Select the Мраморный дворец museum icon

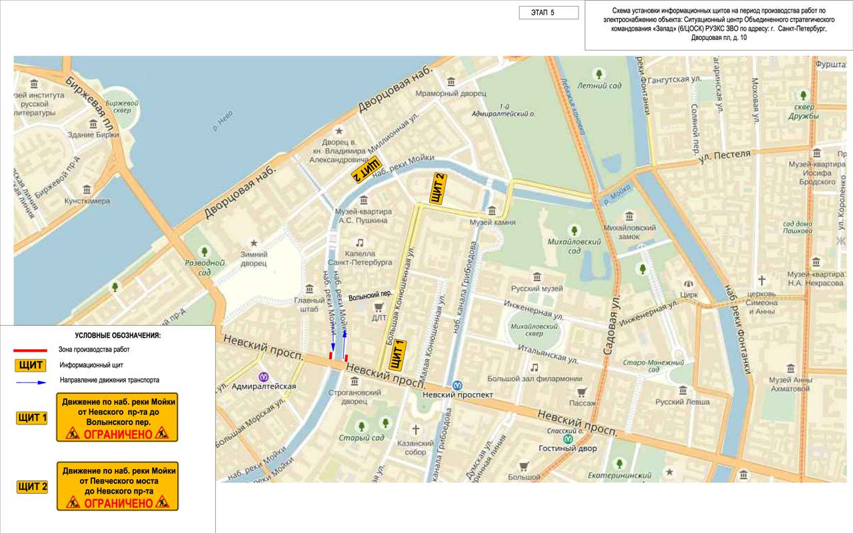pyautogui.click(x=451, y=82)
